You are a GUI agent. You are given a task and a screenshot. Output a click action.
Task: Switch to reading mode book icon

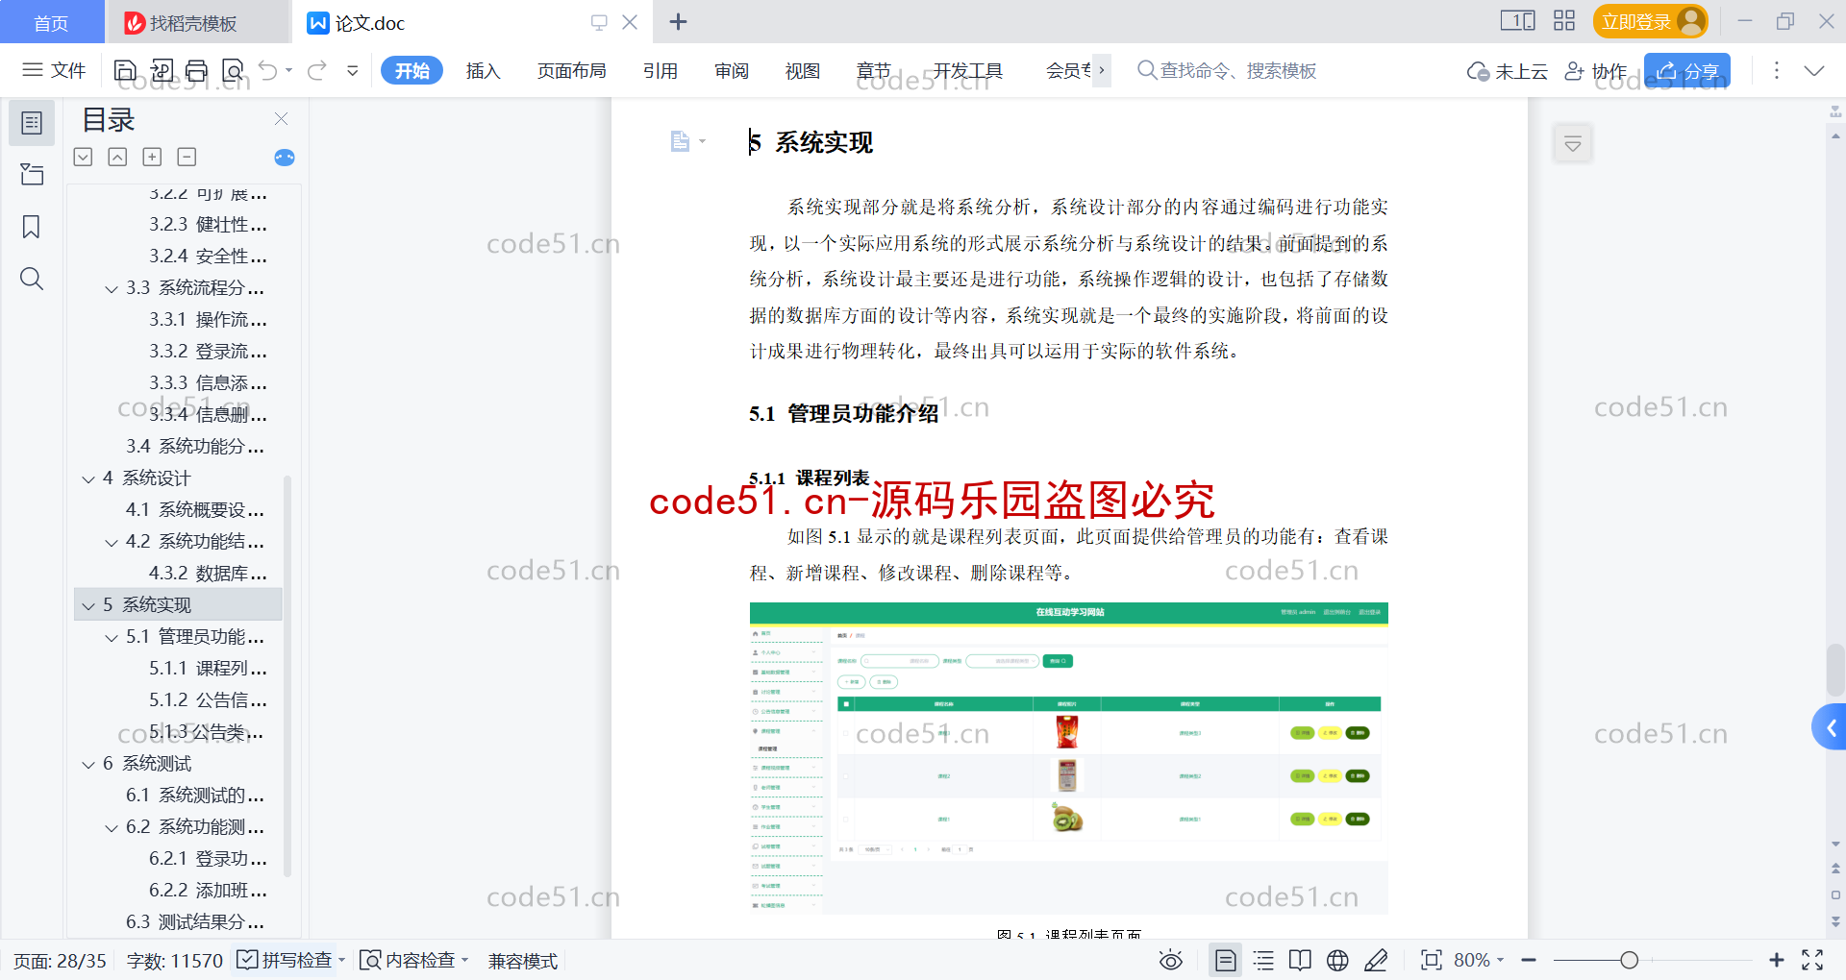[1300, 960]
